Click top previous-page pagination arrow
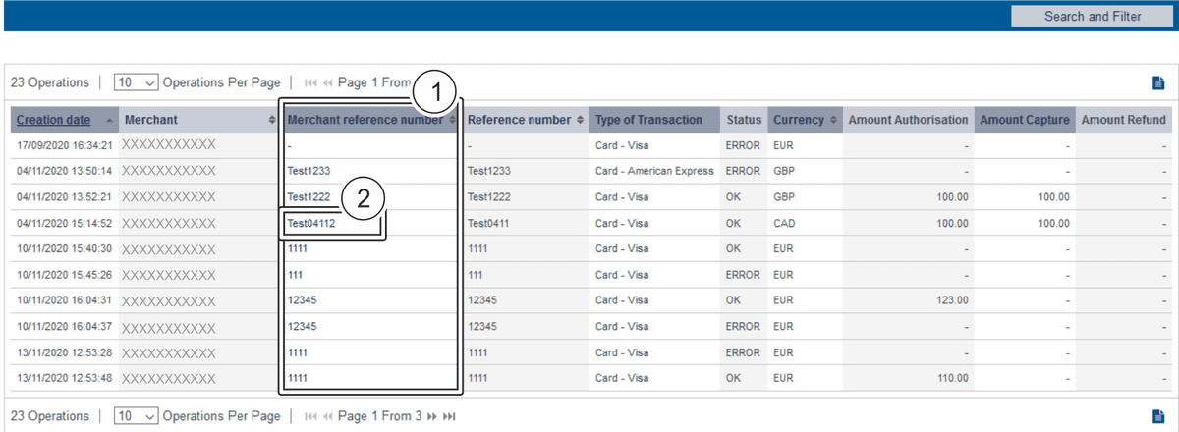Image resolution: width=1179 pixels, height=432 pixels. pos(328,83)
